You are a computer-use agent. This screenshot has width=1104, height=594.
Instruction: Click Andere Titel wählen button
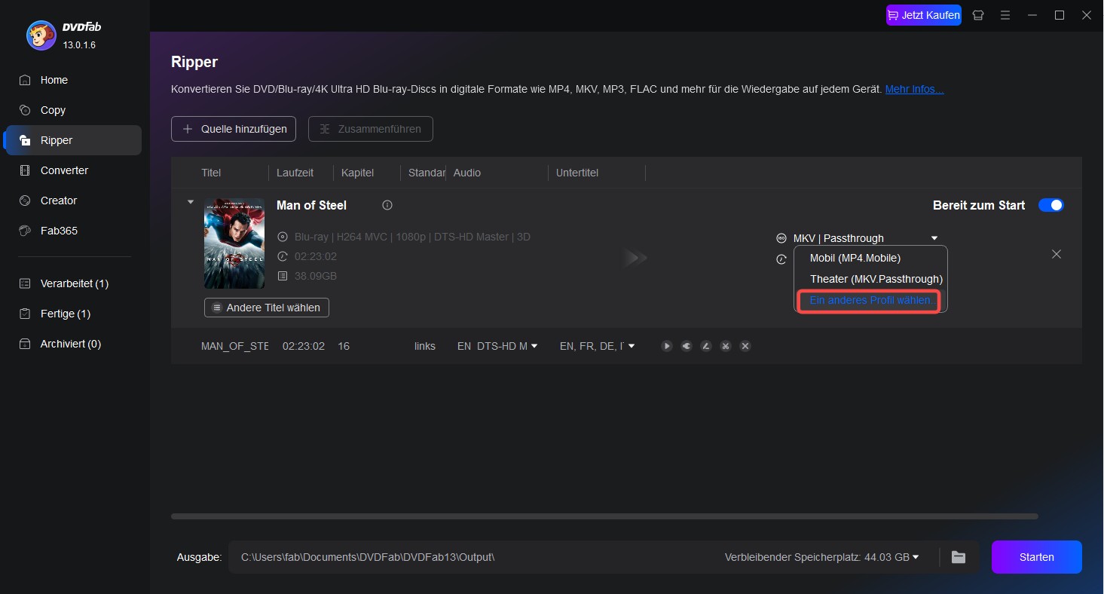(x=267, y=308)
